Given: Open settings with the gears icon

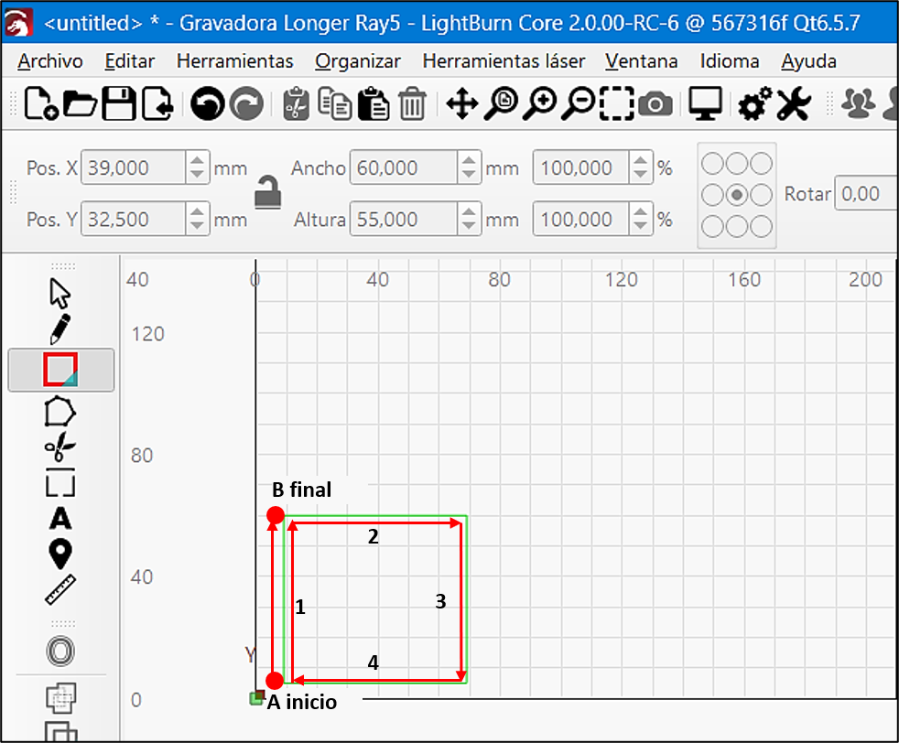Looking at the screenshot, I should coord(754,103).
